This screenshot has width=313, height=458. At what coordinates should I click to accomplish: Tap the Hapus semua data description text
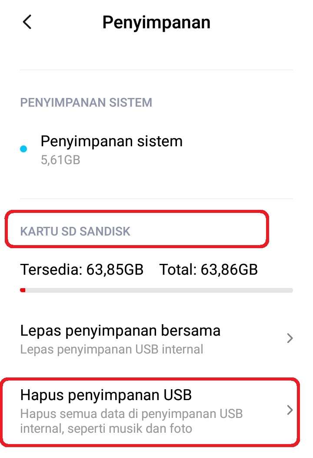point(131,421)
